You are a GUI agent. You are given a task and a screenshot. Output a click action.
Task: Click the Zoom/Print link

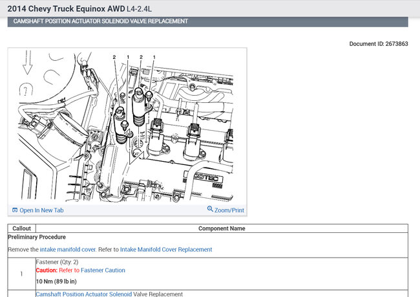pos(229,210)
